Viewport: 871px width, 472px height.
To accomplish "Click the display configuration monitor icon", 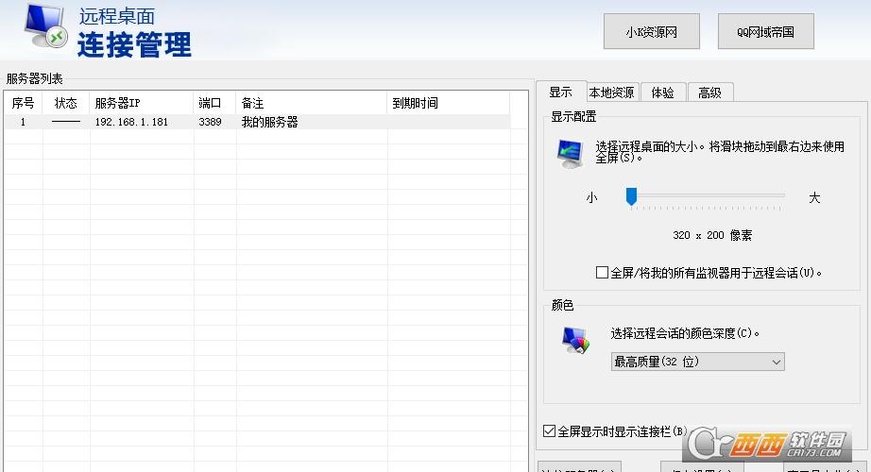I will pyautogui.click(x=571, y=153).
